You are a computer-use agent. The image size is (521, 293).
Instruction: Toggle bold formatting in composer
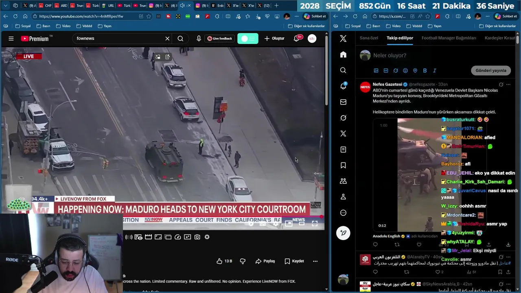point(425,70)
